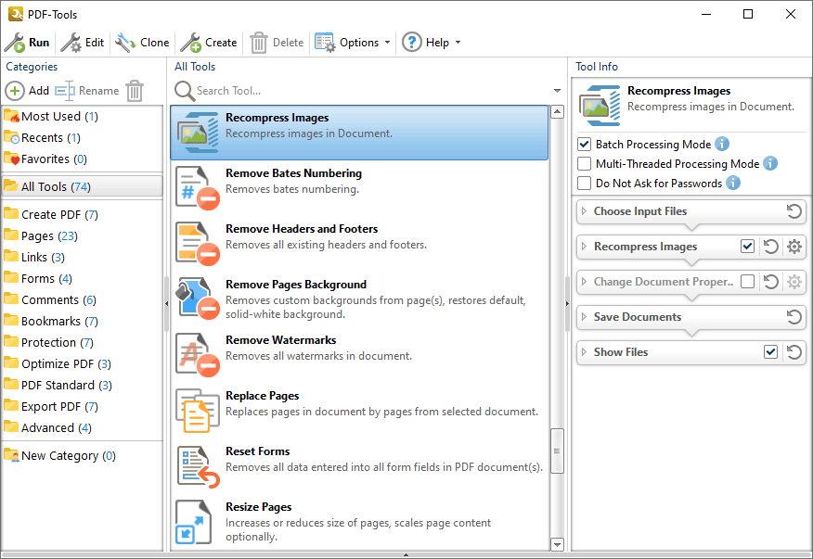Click the tools list scroll up arrow
This screenshot has width=813, height=559.
click(558, 112)
